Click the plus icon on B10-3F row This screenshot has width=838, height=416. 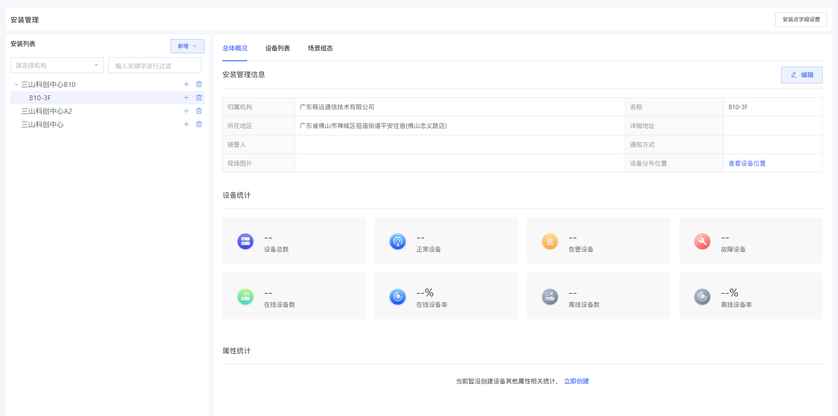[186, 98]
